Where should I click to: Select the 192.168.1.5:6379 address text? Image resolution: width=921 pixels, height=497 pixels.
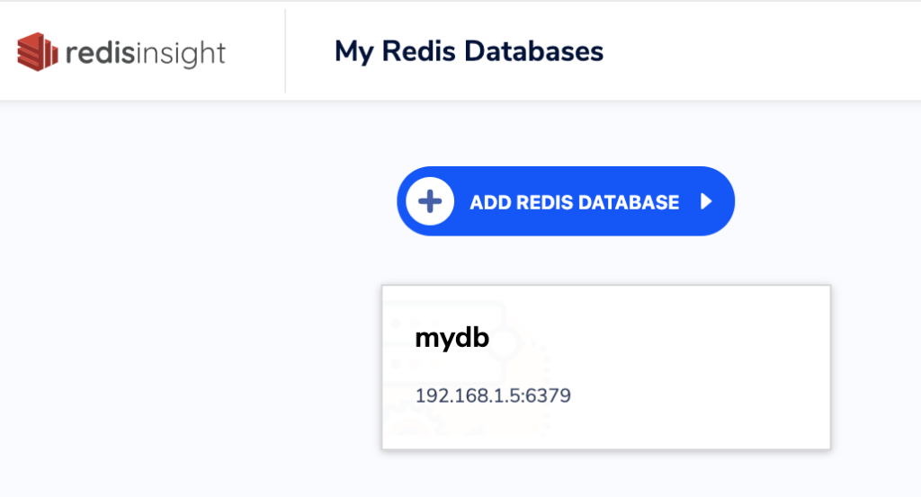click(x=493, y=395)
